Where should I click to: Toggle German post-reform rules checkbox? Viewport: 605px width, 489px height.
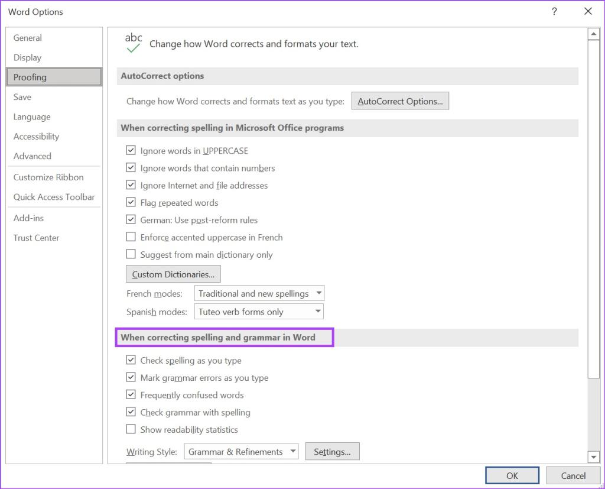(131, 220)
